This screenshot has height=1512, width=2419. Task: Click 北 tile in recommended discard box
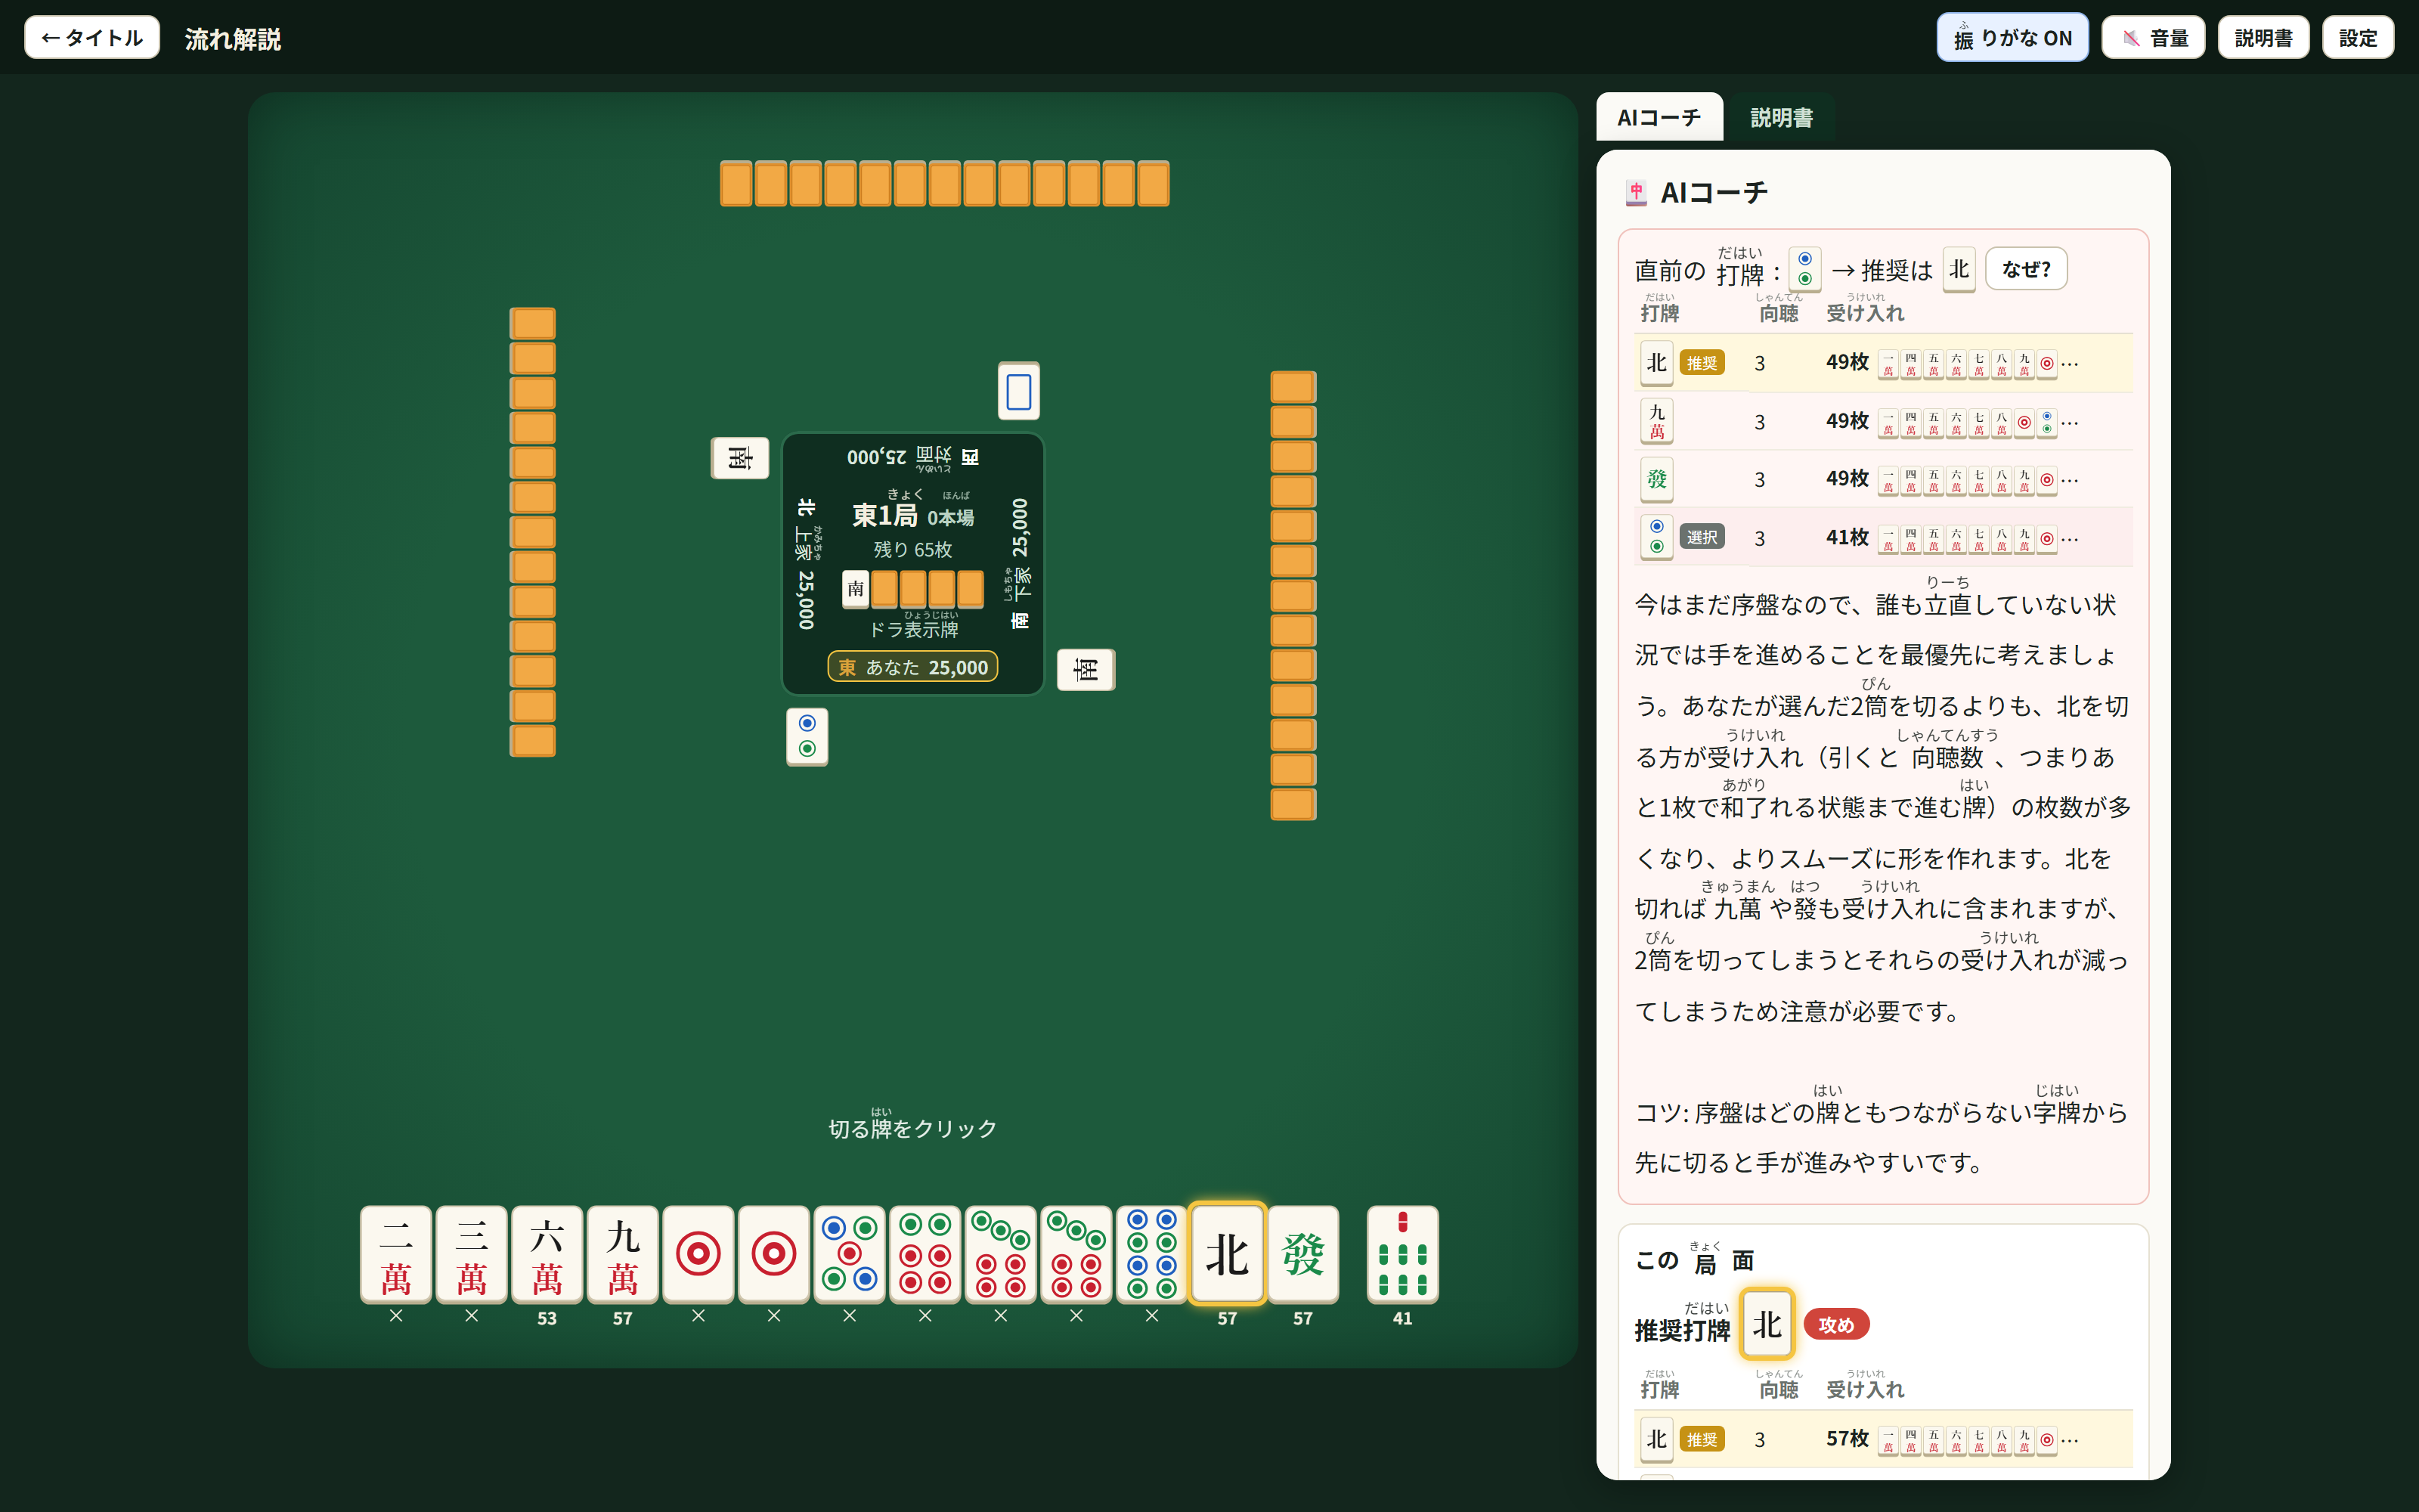pyautogui.click(x=1767, y=1324)
